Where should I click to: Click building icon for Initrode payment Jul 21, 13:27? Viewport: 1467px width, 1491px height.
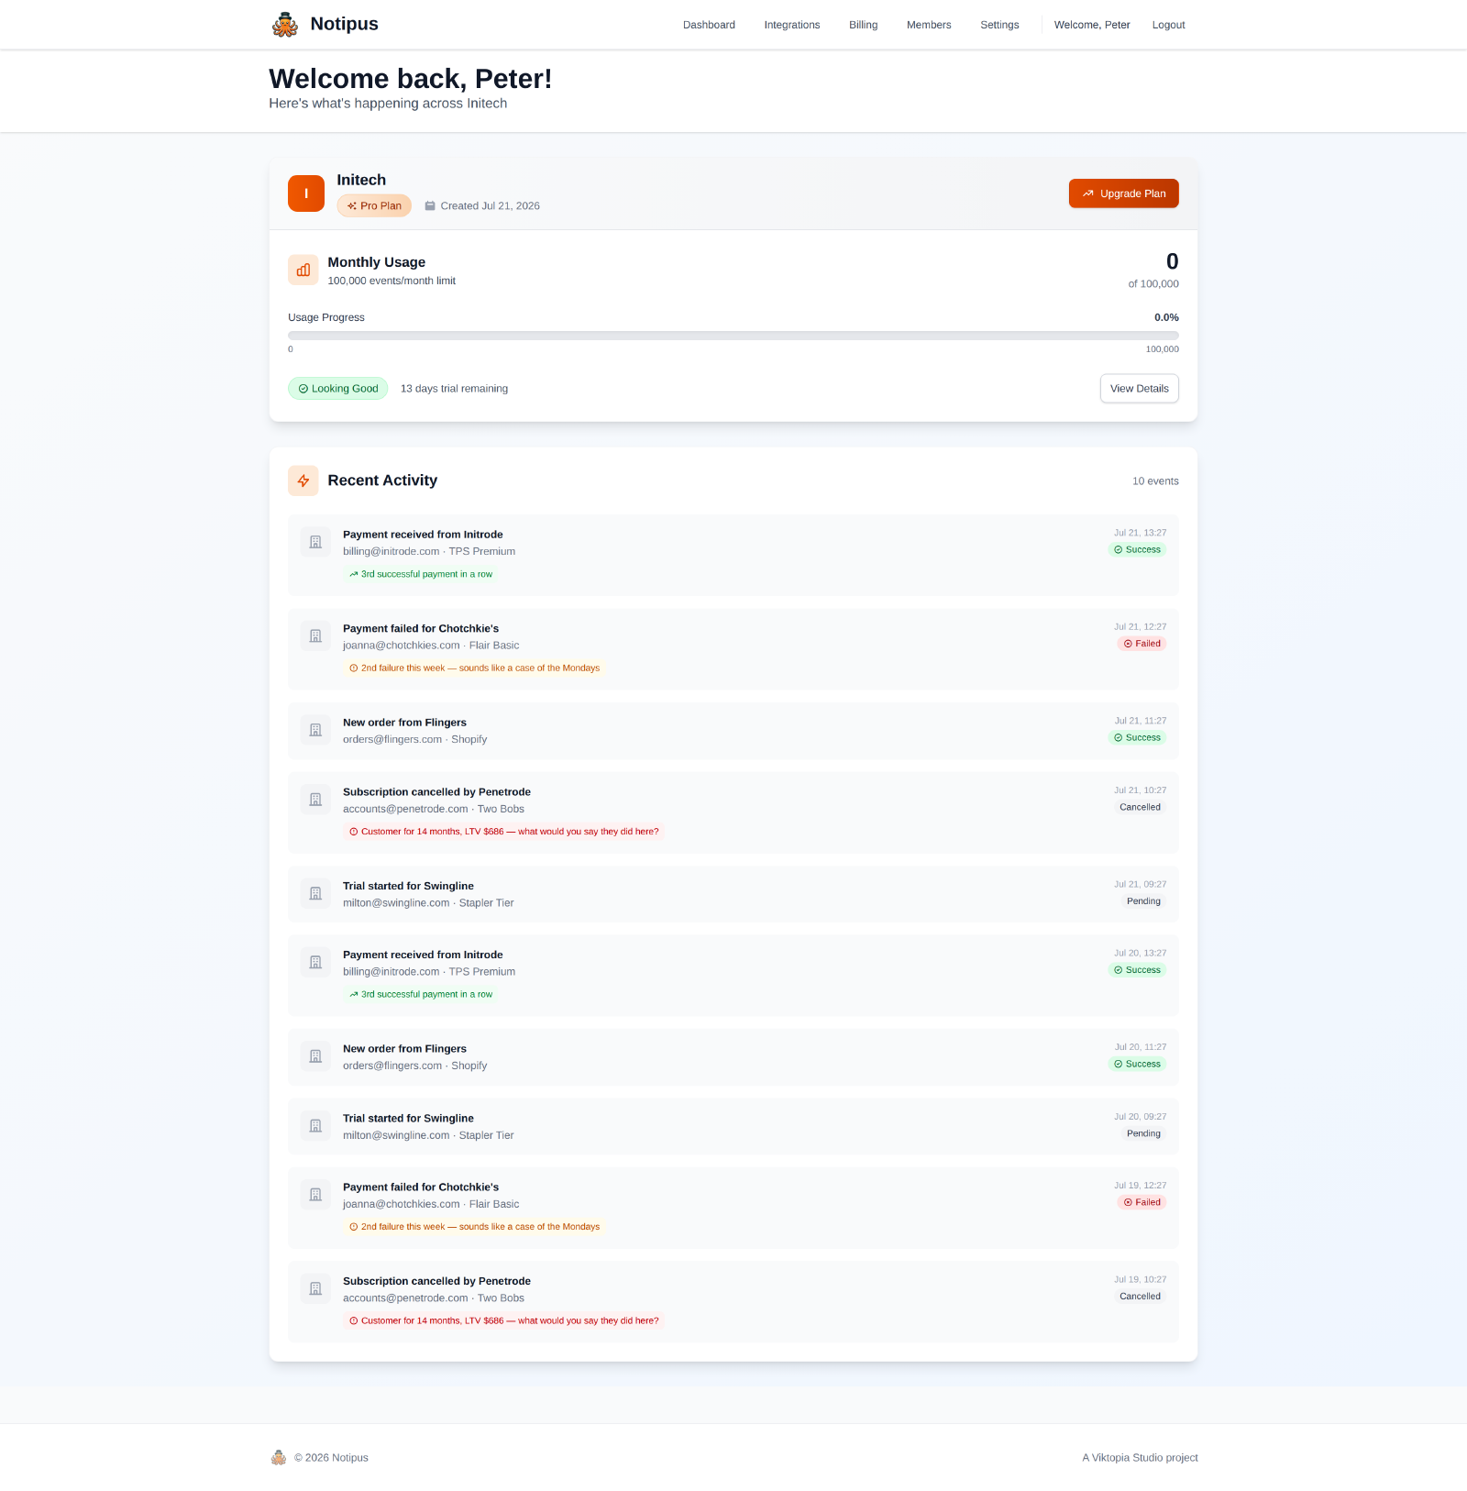click(x=315, y=542)
